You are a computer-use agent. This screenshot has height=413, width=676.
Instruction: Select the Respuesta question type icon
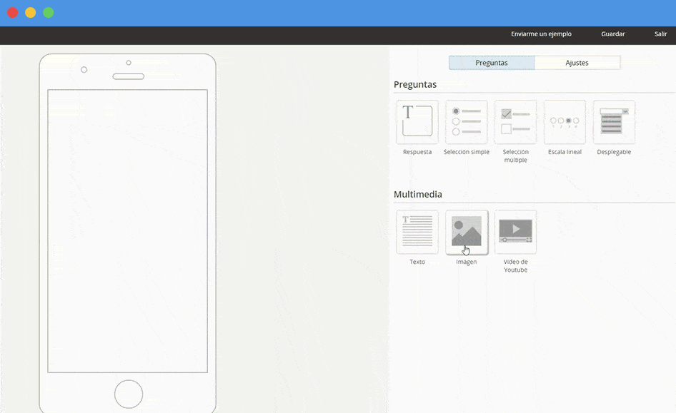point(417,121)
